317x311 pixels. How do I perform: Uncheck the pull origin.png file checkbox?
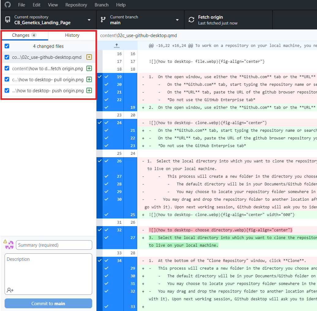[x=7, y=79]
